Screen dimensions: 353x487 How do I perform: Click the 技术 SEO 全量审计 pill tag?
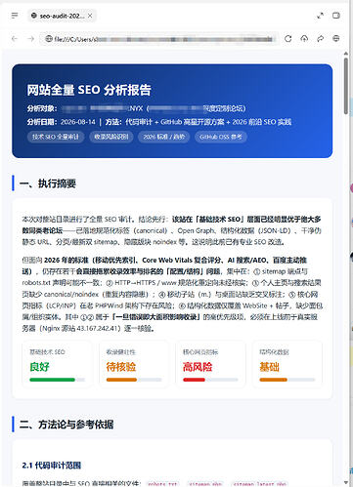pos(56,137)
